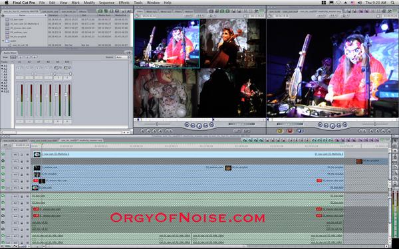Select View 1 button in Audio Mixer
This screenshot has width=399, height=249.
click(x=13, y=57)
